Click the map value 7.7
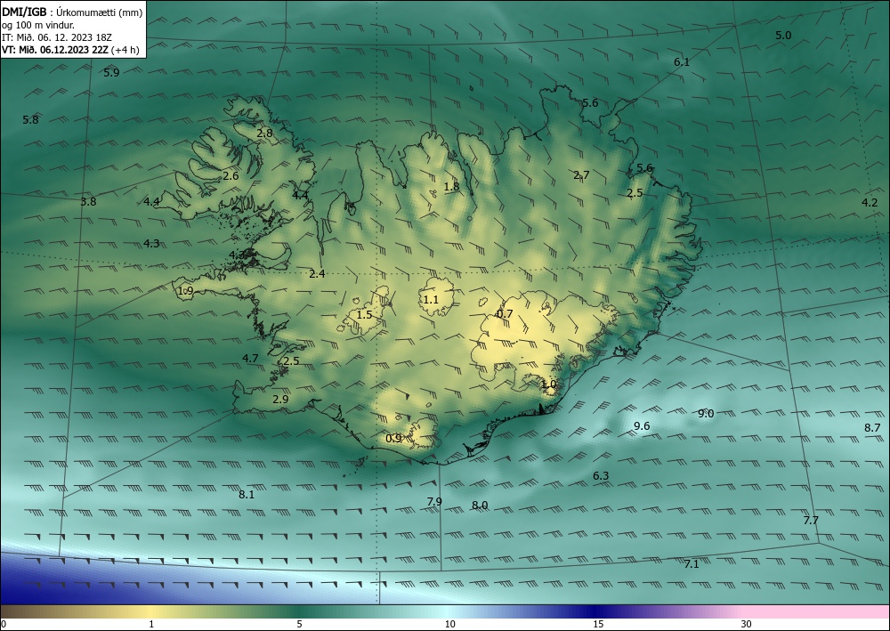The height and width of the screenshot is (631, 890). pos(811,520)
